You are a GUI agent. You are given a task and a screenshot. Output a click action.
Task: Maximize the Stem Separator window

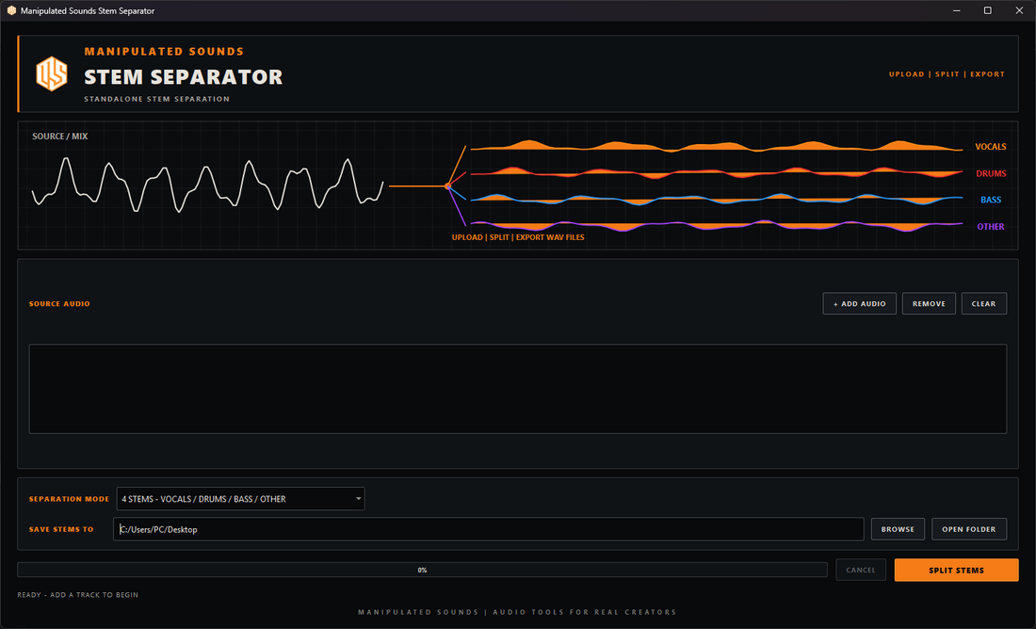(988, 10)
